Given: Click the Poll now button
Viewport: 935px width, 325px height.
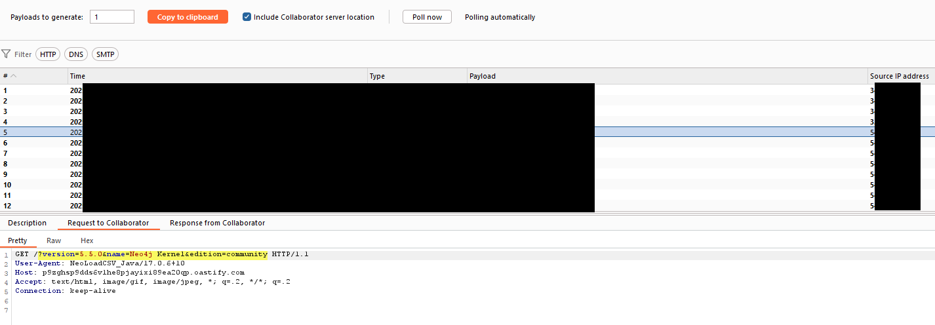Looking at the screenshot, I should pyautogui.click(x=427, y=17).
